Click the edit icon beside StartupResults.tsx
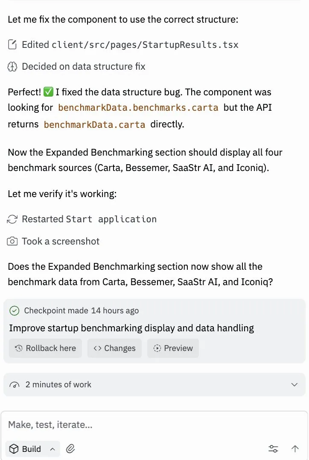This screenshot has width=309, height=460. [12, 44]
